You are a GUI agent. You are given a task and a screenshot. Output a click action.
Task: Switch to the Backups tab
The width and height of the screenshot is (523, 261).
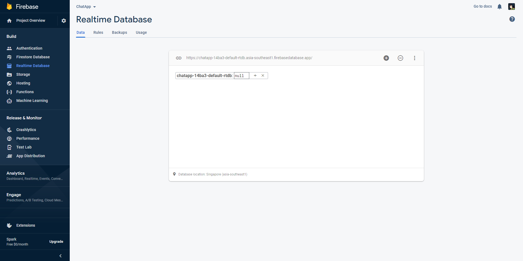click(120, 32)
